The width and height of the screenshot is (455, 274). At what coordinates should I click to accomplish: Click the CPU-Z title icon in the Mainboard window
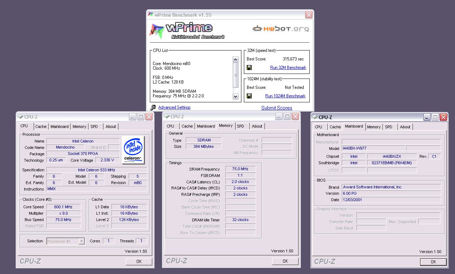pos(315,117)
